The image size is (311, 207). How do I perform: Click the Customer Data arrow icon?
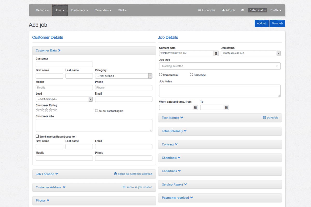[59, 50]
